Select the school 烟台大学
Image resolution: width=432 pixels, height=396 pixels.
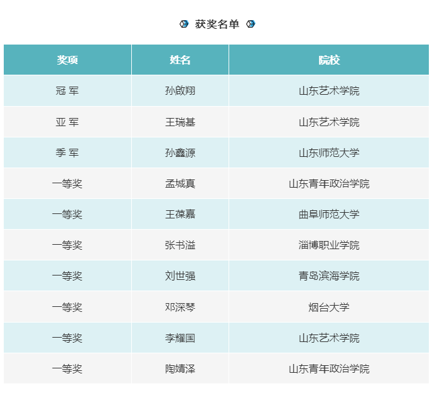coord(329,308)
